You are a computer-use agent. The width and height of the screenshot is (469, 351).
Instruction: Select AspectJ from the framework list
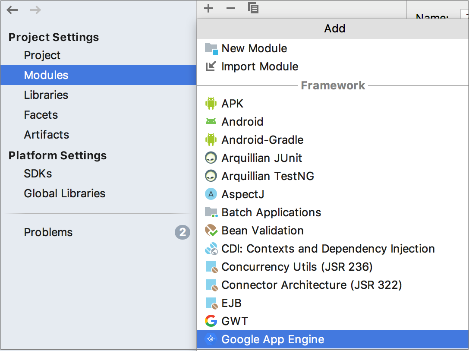pos(242,194)
